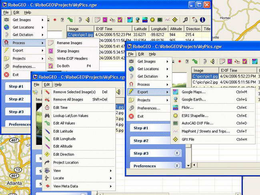The height and width of the screenshot is (195, 260).
Task: Choose Edit Direction in Edit menu
Action: click(x=79, y=155)
